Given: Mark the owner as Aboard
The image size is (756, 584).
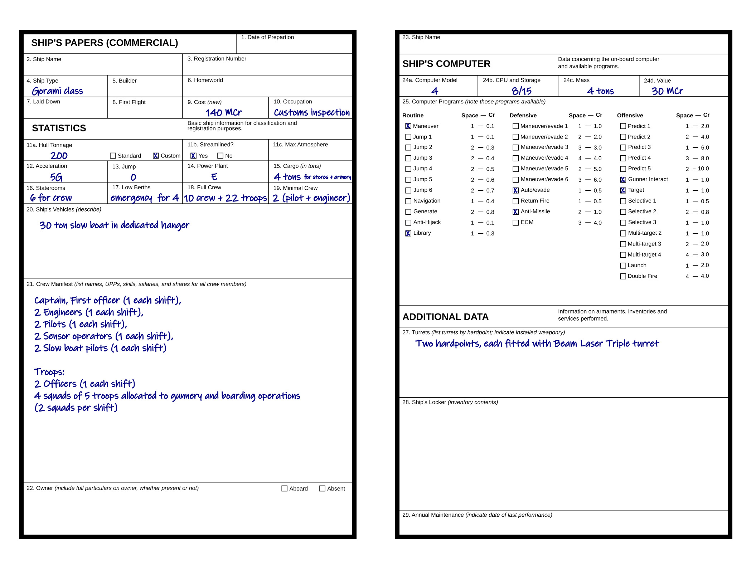Looking at the screenshot, I should tap(285, 488).
